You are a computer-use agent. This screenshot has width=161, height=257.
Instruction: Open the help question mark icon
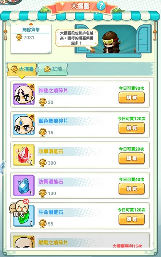coord(101,6)
